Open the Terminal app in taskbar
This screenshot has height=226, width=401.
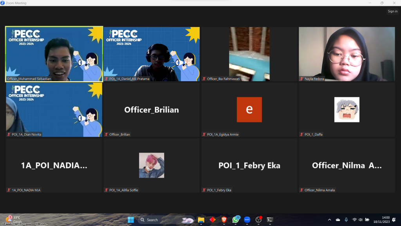coord(270,220)
